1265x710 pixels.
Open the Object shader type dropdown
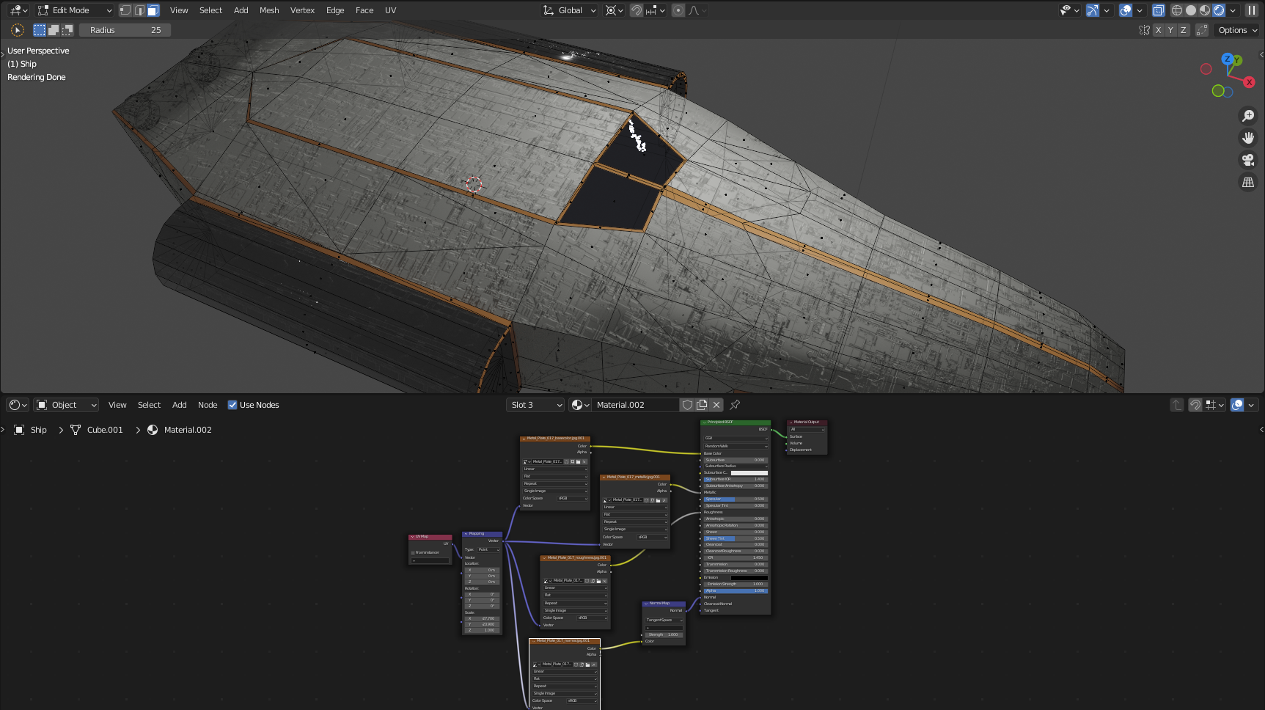point(66,405)
